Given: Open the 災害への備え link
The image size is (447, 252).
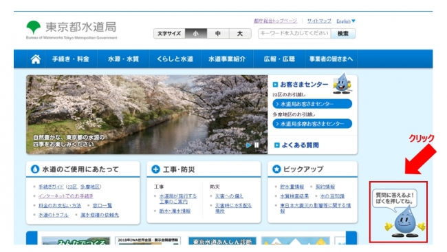Looking at the screenshot, I should 229,196.
